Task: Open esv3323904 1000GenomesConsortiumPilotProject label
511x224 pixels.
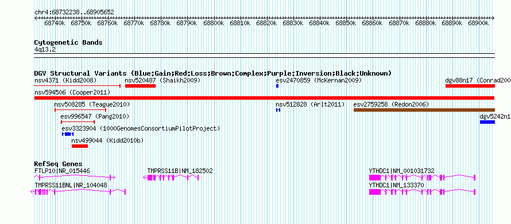Action: click(x=141, y=129)
